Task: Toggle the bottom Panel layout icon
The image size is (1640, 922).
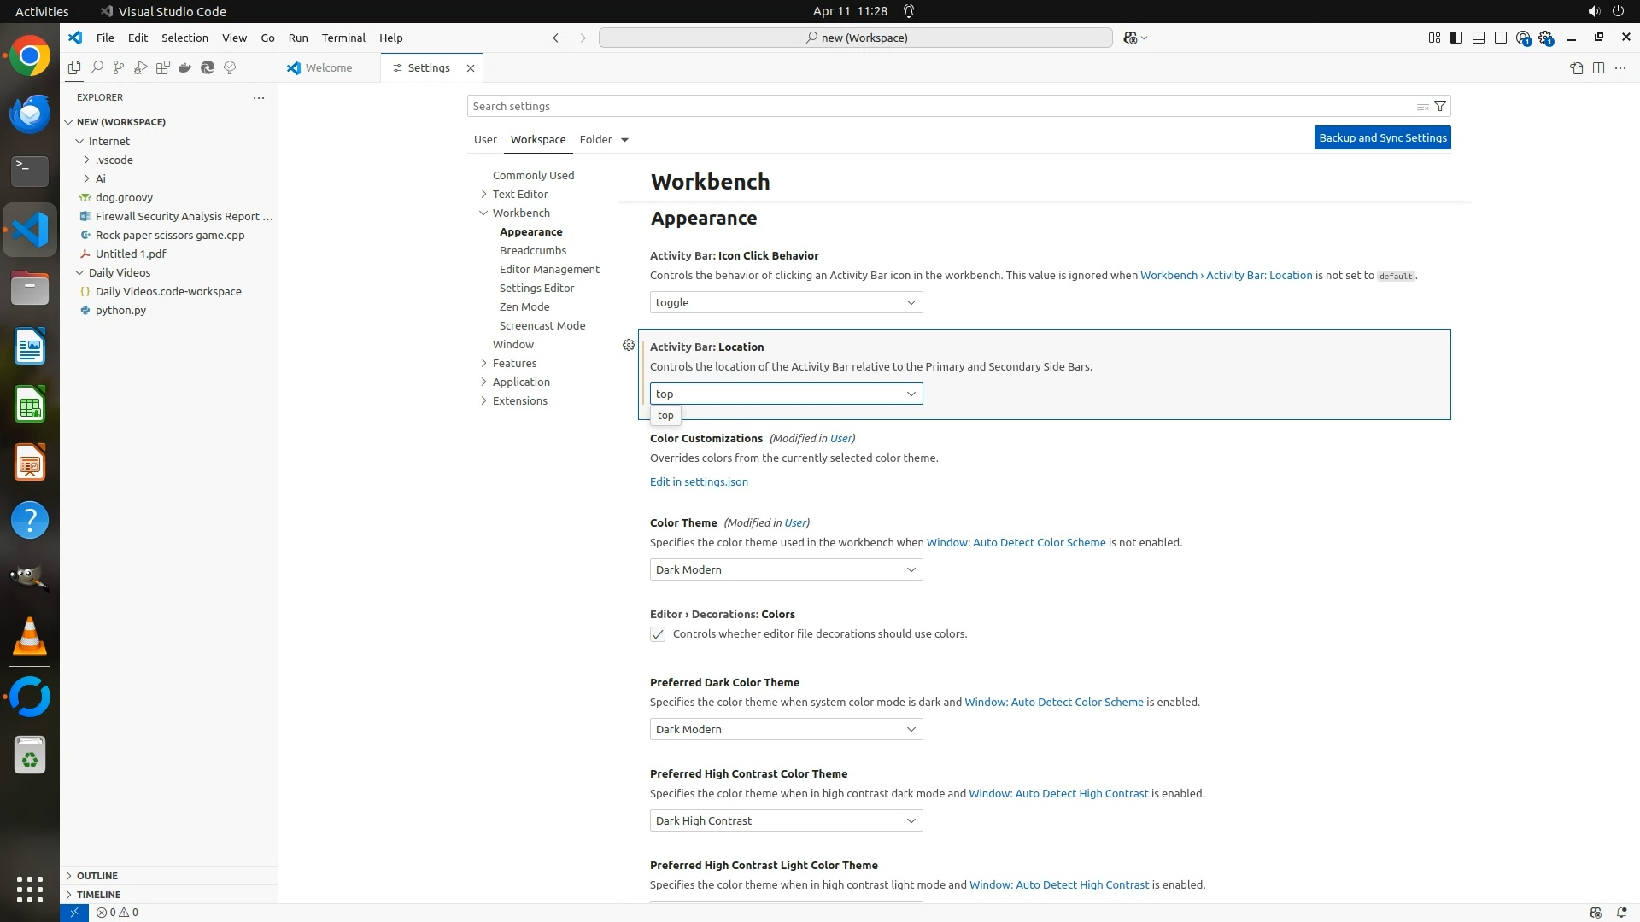Action: click(x=1479, y=38)
